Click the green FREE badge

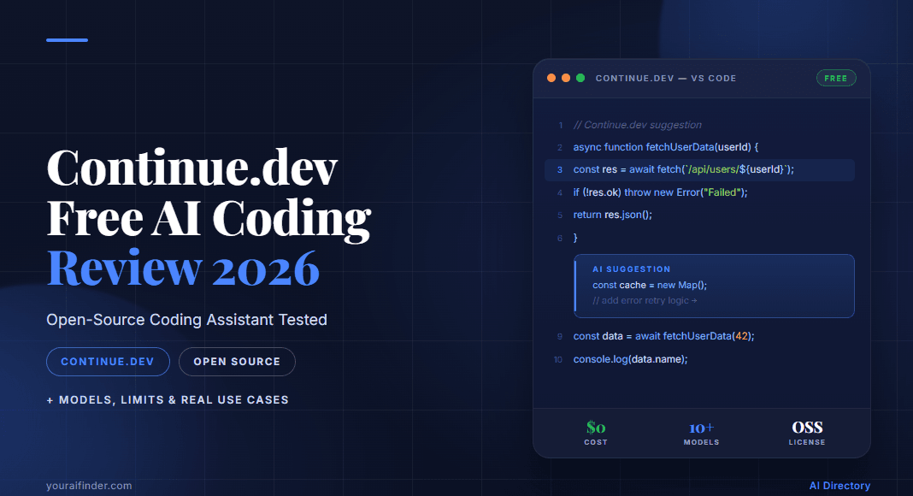836,78
